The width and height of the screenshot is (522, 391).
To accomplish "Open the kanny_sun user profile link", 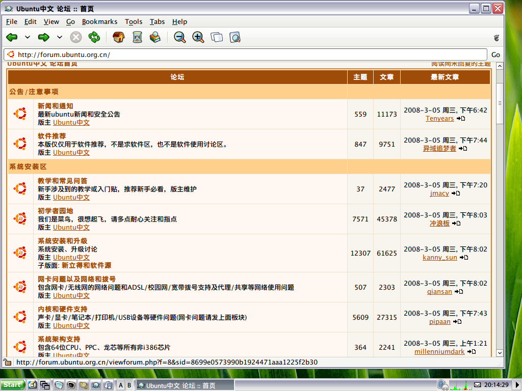I will click(x=439, y=257).
